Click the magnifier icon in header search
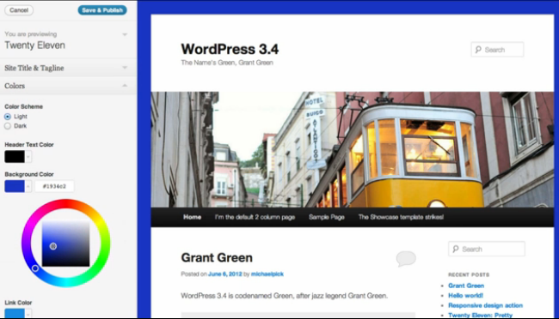 point(478,50)
